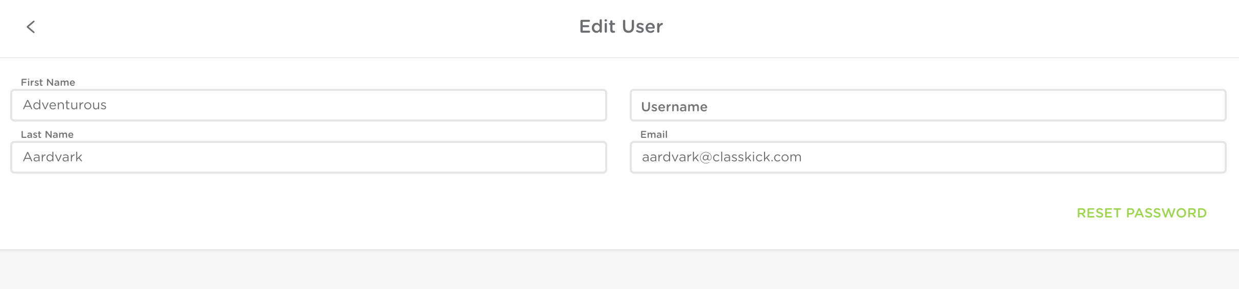This screenshot has width=1239, height=289.
Task: Click the "Last Name" field label
Action: (47, 134)
